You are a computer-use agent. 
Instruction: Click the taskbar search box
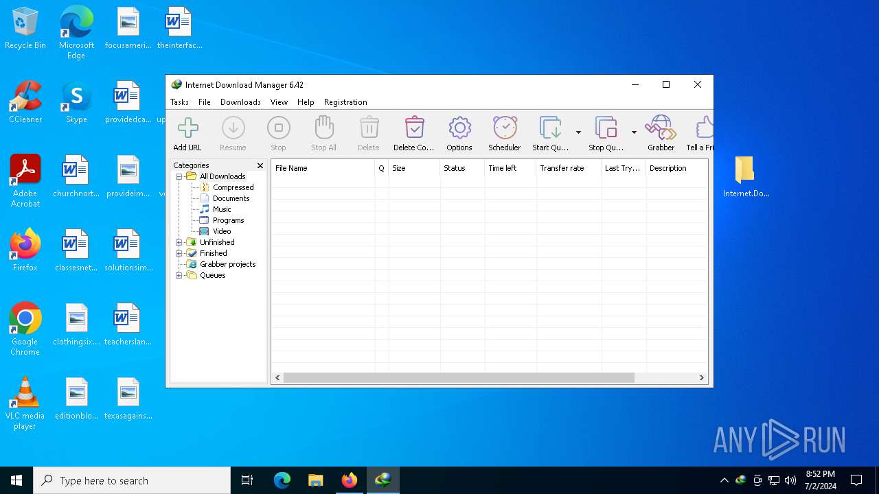click(x=132, y=480)
